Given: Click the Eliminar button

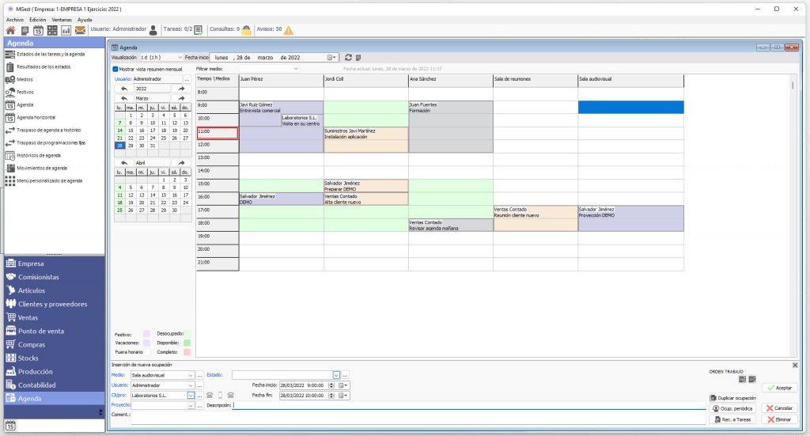Looking at the screenshot, I should (779, 419).
